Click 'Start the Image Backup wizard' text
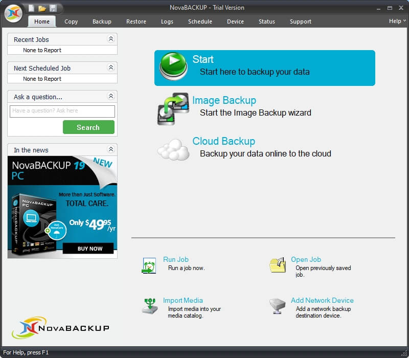The width and height of the screenshot is (409, 358). click(255, 113)
